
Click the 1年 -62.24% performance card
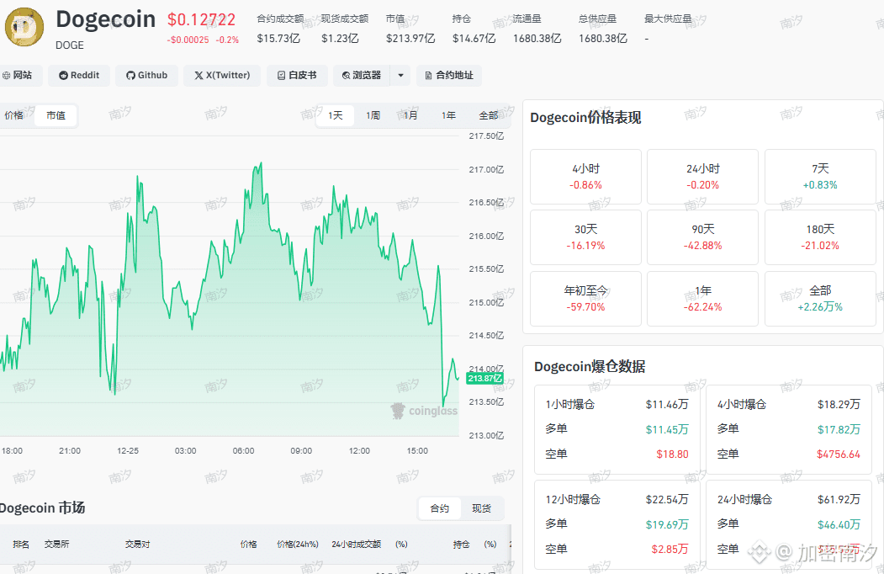pyautogui.click(x=702, y=299)
